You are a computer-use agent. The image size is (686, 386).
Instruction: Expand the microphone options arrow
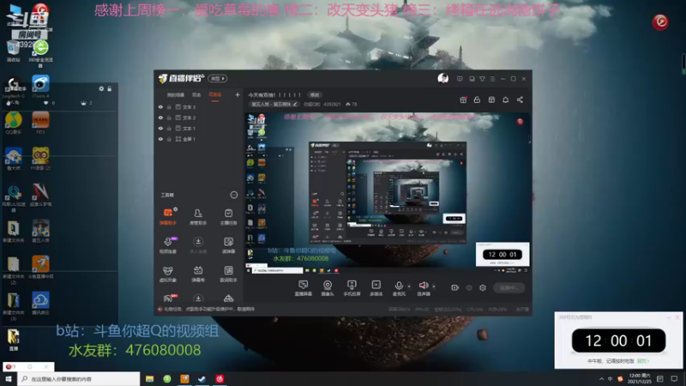coord(409,286)
